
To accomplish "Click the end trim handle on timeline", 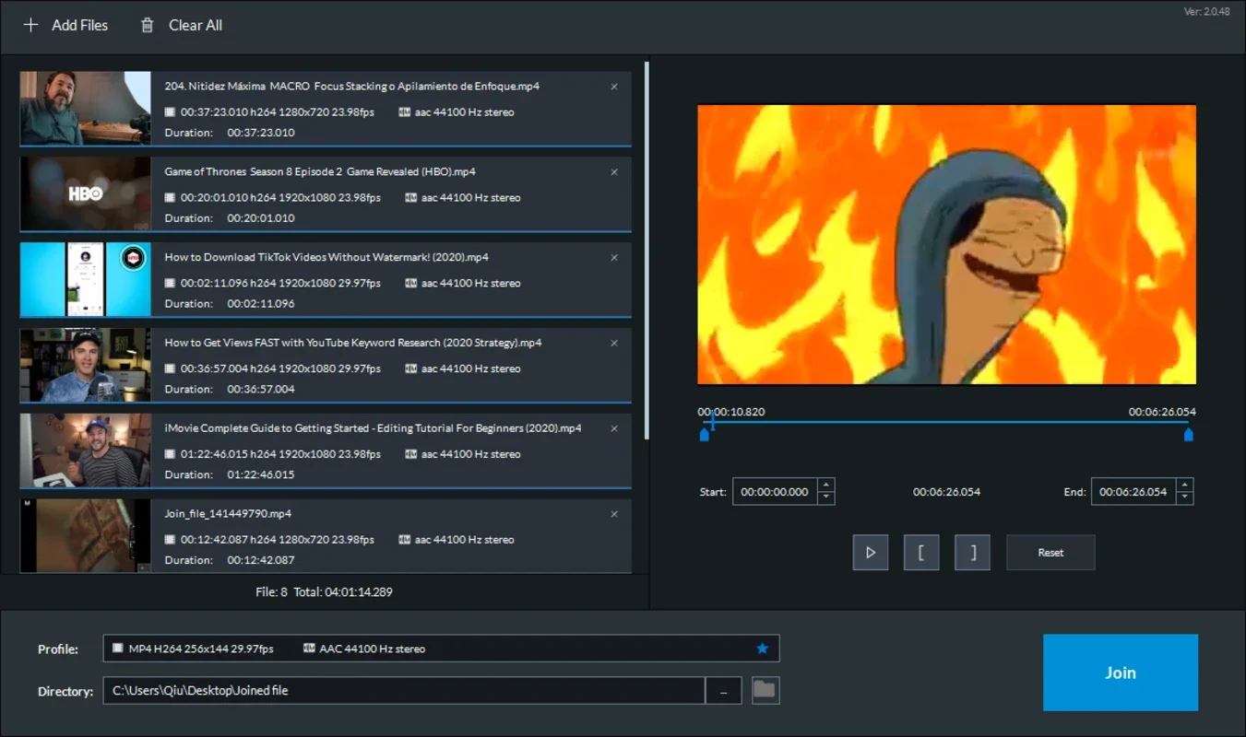I will [1188, 435].
